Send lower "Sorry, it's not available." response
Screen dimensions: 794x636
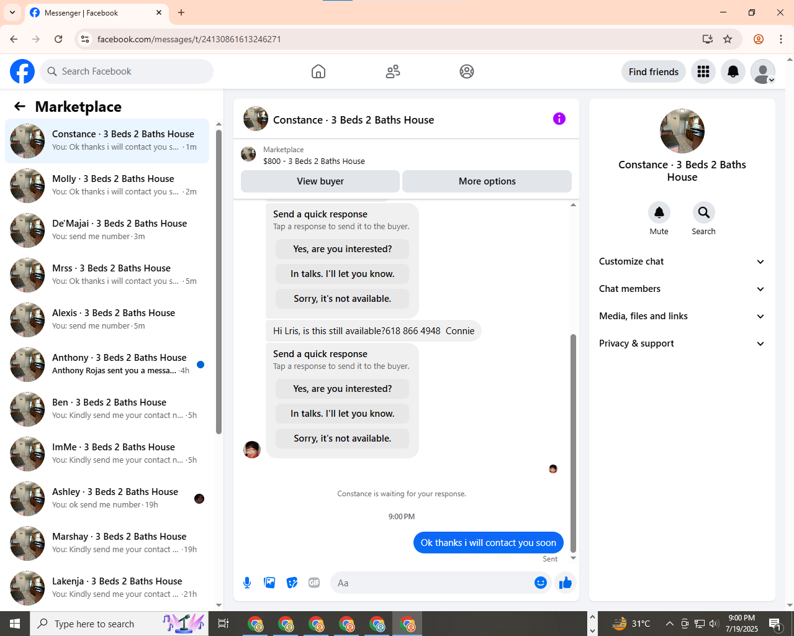(x=343, y=438)
